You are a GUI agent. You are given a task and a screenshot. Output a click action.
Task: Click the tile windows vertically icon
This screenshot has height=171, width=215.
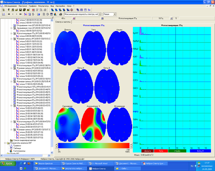[x=86, y=10]
